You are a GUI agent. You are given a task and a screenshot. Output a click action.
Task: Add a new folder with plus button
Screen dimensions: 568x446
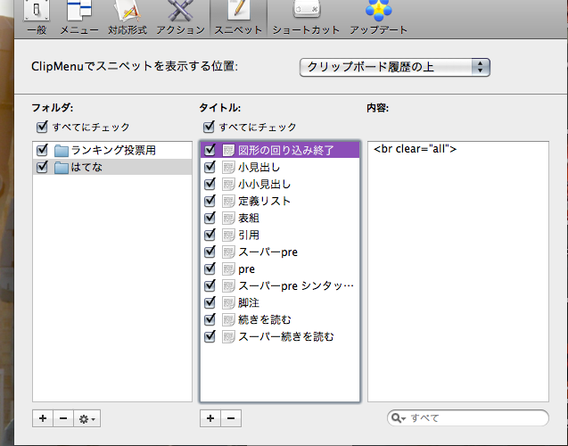click(x=43, y=418)
